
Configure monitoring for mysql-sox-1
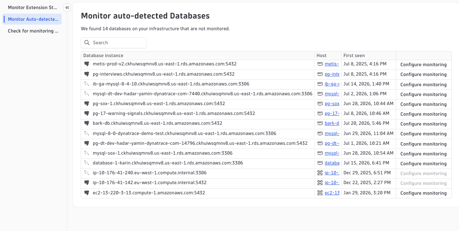pos(423,154)
